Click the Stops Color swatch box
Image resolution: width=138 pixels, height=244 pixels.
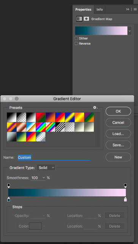point(35,226)
